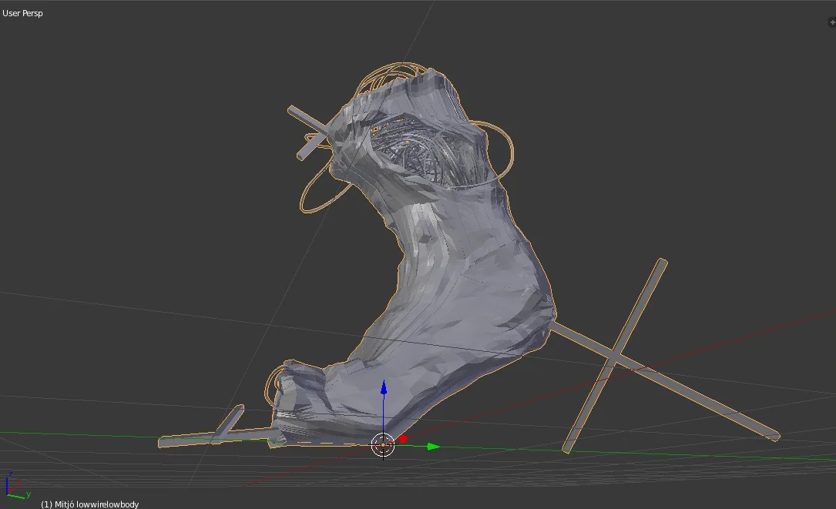Click the blue Z-axis manipulator arrow
The width and height of the screenshot is (836, 509).
pyautogui.click(x=384, y=389)
